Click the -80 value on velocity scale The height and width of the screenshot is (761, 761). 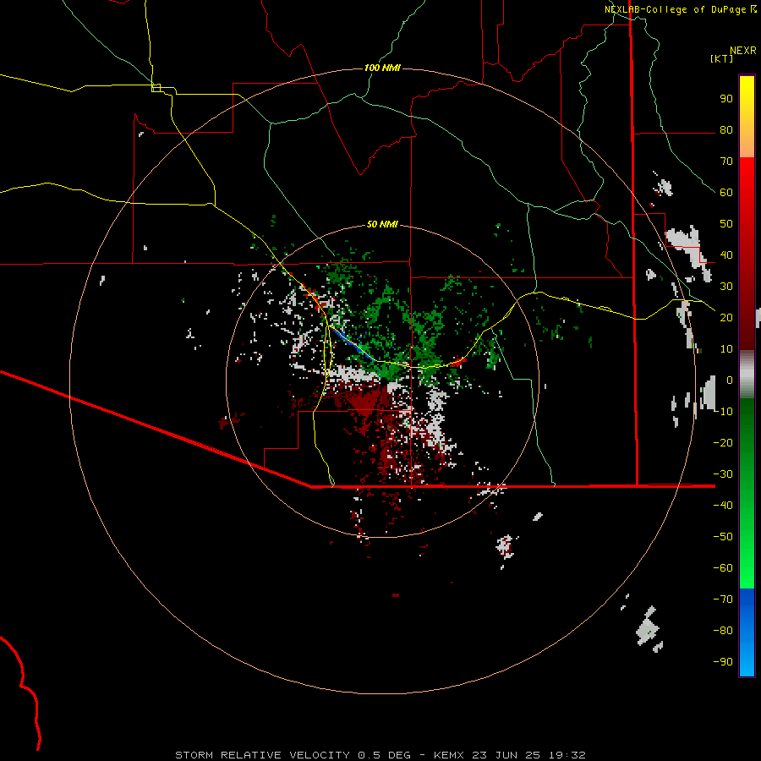[723, 631]
